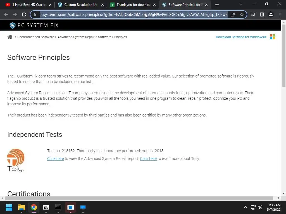This screenshot has height=214, width=286.
Task: Click the Software Principles heading
Action: 39,57
